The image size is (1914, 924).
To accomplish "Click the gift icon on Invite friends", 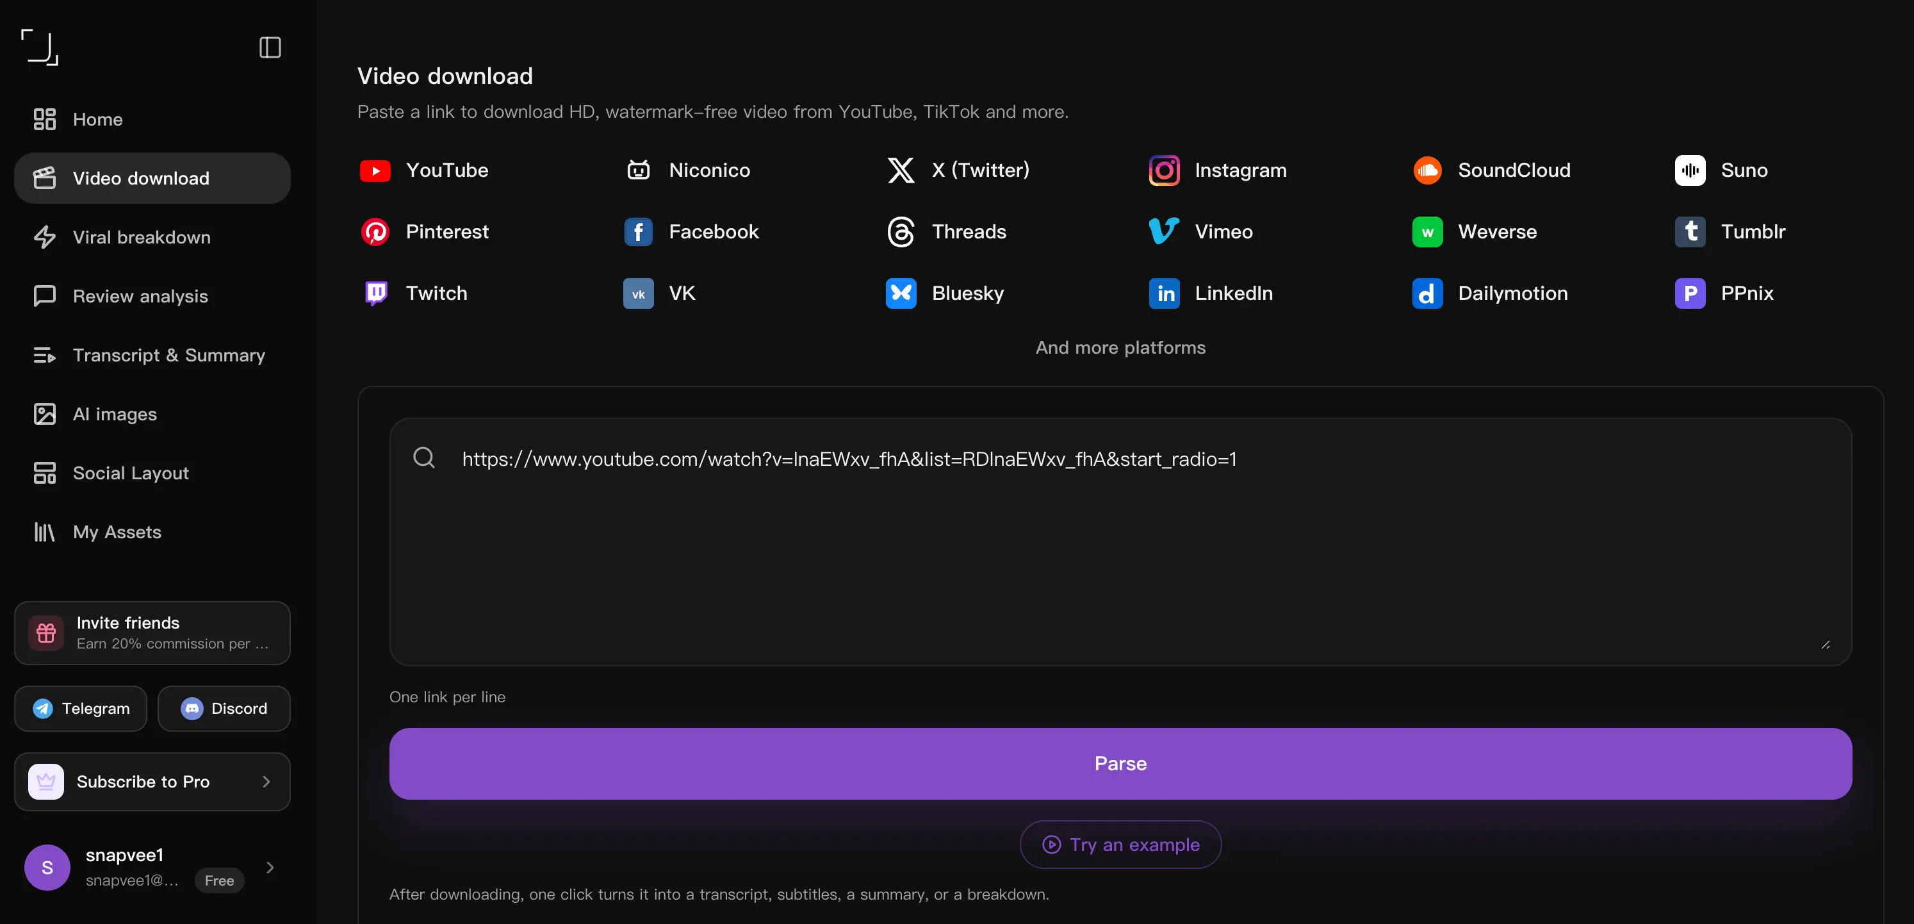I will (x=46, y=632).
